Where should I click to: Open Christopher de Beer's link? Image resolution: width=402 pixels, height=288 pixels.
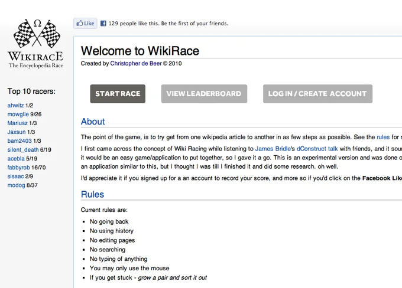[x=136, y=64]
